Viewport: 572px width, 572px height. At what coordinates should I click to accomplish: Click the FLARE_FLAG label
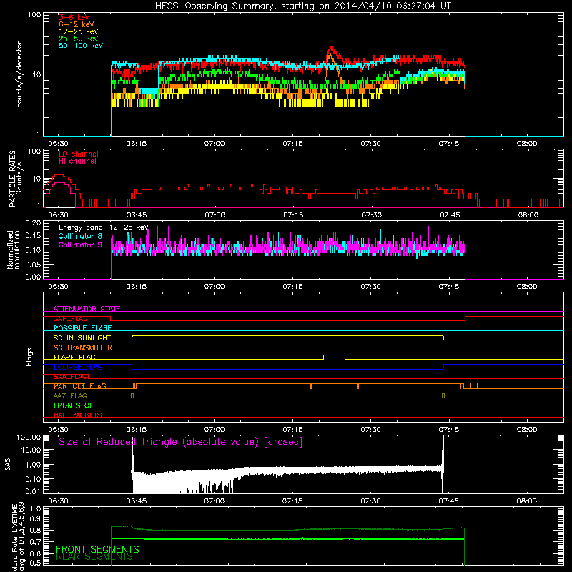coord(74,357)
